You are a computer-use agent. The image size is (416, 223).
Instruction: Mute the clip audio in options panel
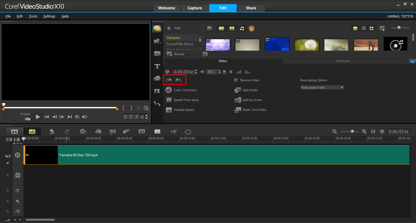(231, 72)
